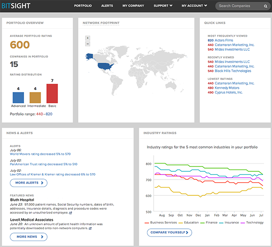The height and width of the screenshot is (247, 272).
Task: Zoom in on the network map
Action: 87,38
